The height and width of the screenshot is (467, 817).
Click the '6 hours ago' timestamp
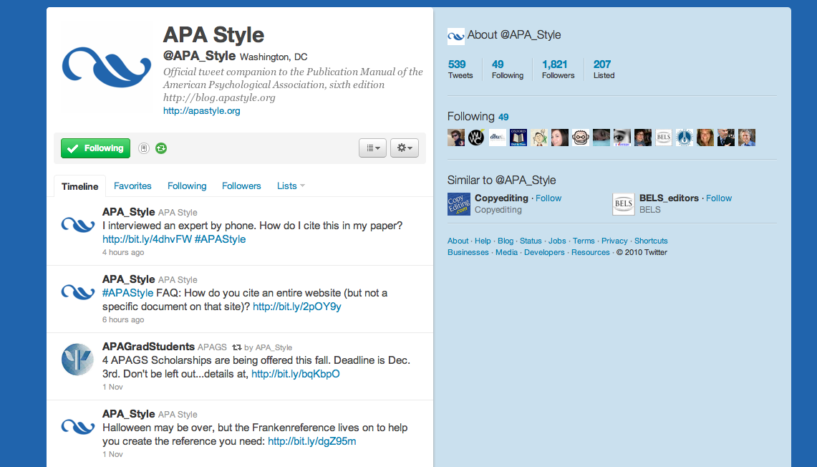[123, 319]
